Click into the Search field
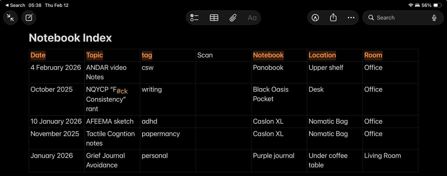This screenshot has width=447, height=176. coord(399,18)
